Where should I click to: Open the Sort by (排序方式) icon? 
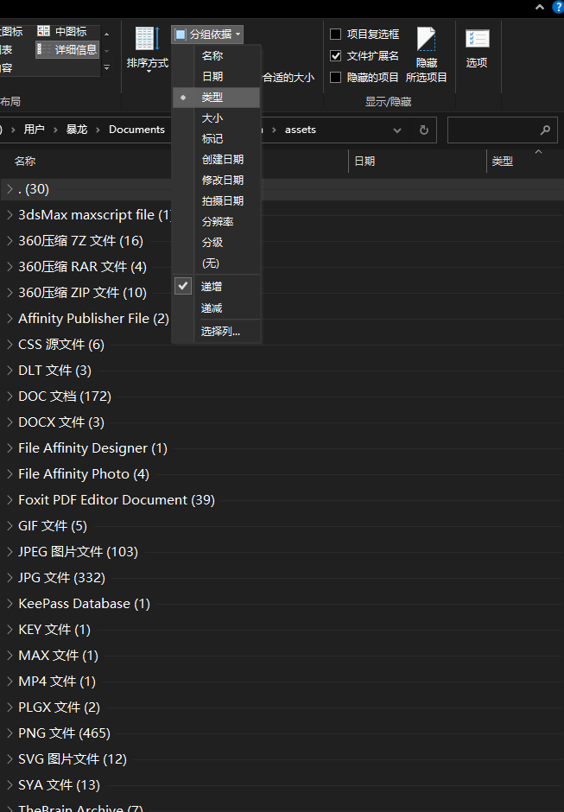(147, 48)
